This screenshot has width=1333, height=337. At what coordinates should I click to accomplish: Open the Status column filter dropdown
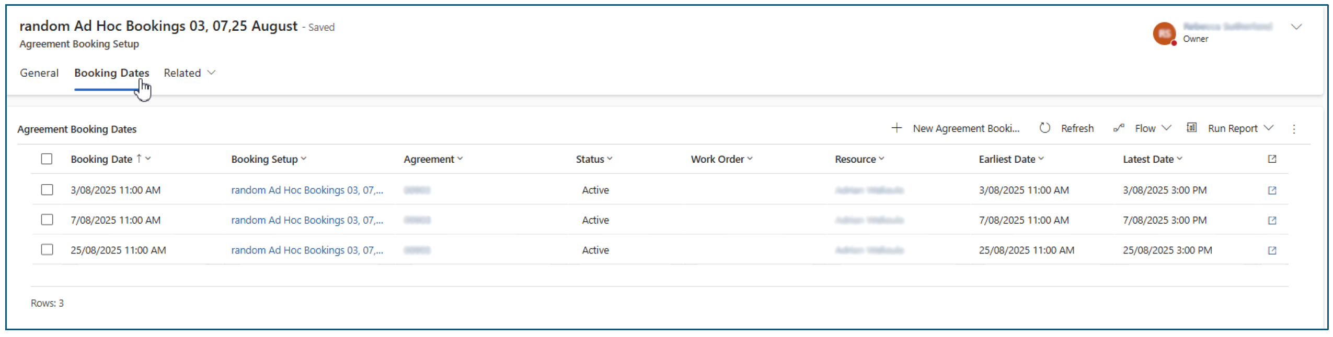point(610,159)
